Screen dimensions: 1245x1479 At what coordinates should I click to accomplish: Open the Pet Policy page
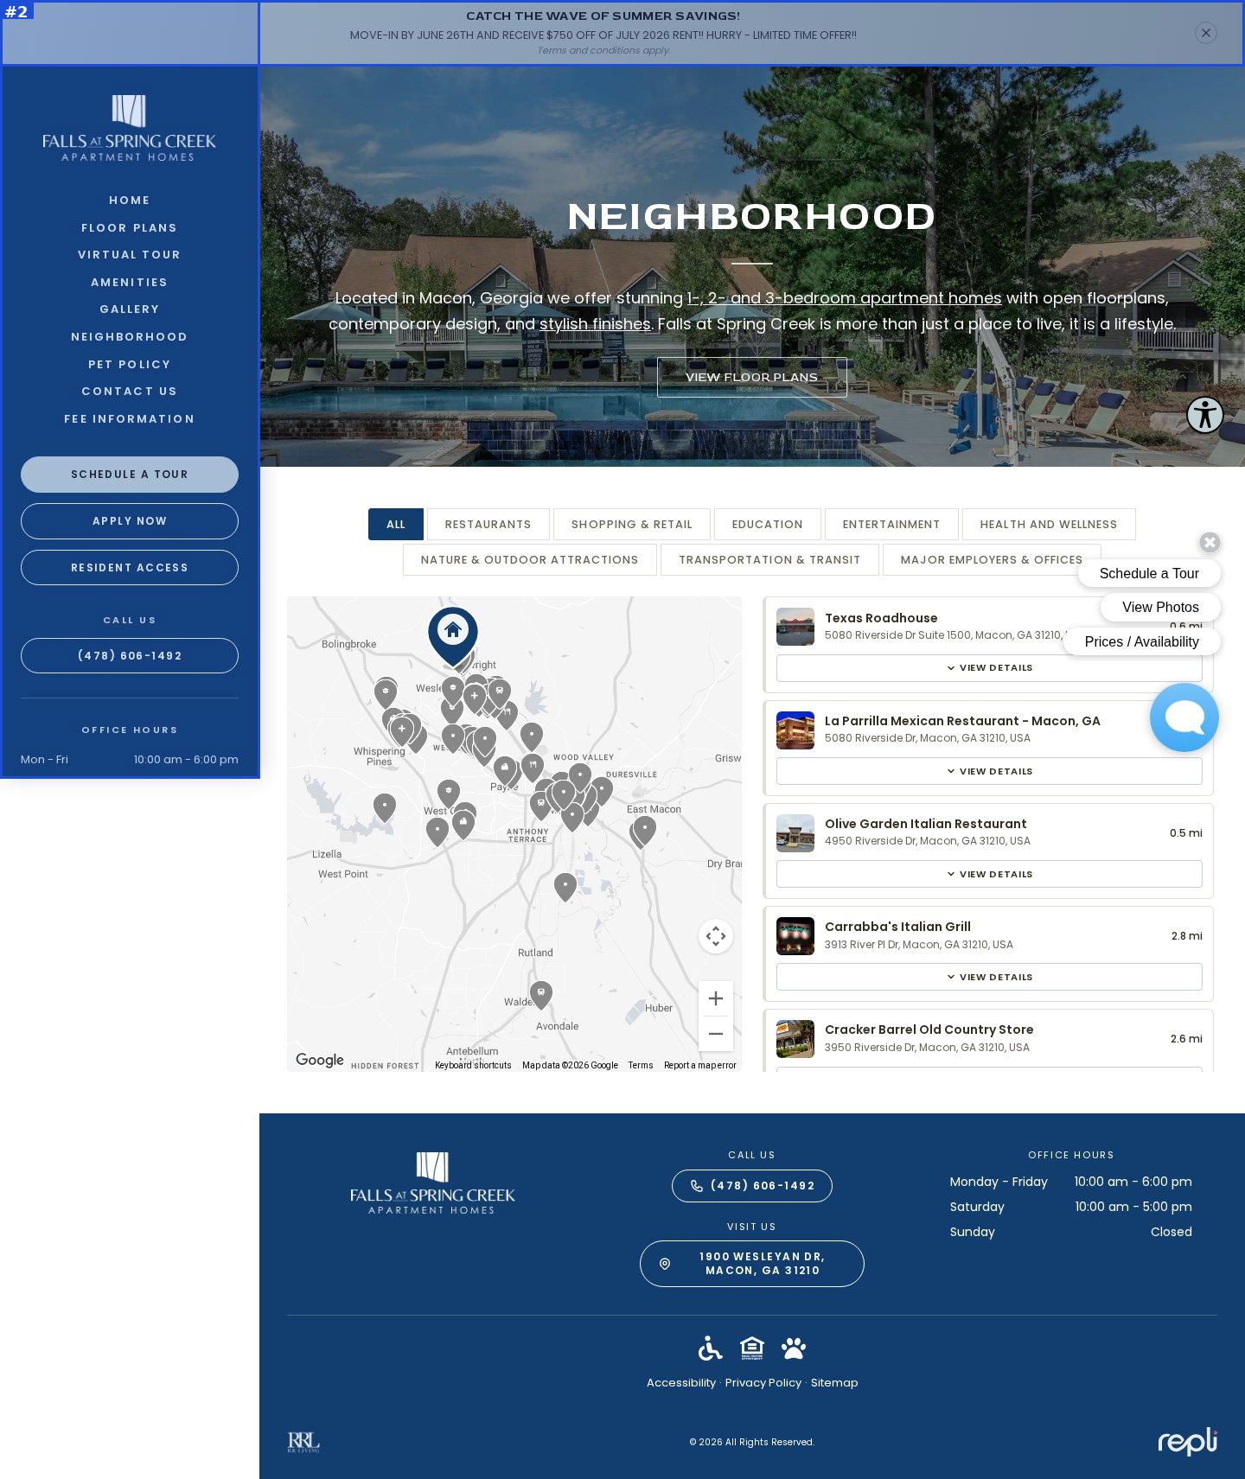(x=130, y=365)
